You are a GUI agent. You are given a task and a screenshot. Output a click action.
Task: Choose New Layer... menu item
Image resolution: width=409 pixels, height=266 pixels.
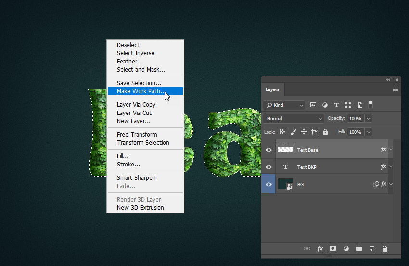145,121
